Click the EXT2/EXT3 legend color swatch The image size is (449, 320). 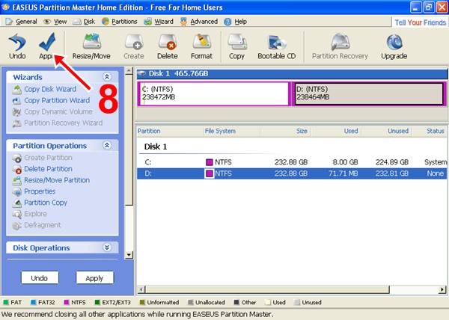tap(97, 302)
